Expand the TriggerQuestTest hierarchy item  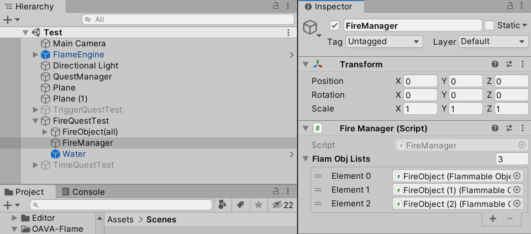click(x=36, y=110)
